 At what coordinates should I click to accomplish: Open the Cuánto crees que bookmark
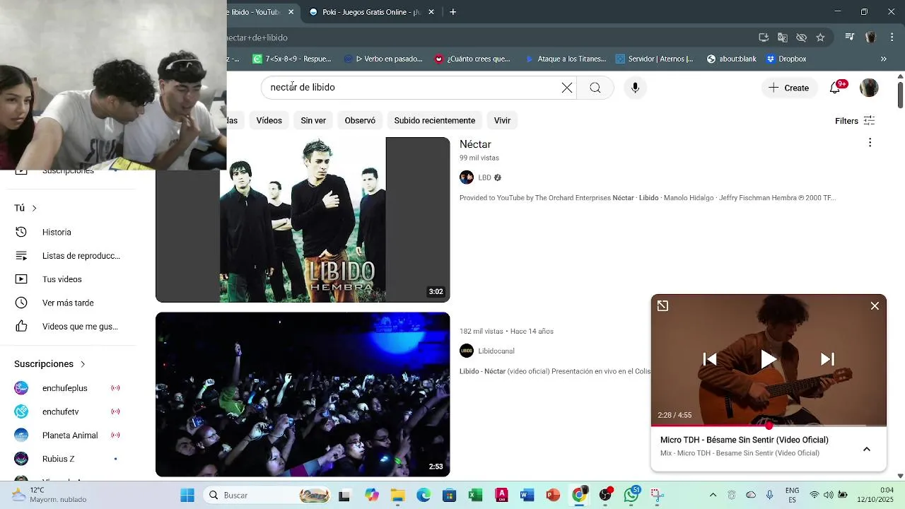pos(472,59)
